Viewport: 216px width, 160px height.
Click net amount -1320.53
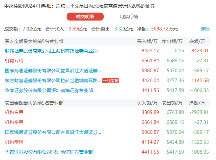click(199, 142)
